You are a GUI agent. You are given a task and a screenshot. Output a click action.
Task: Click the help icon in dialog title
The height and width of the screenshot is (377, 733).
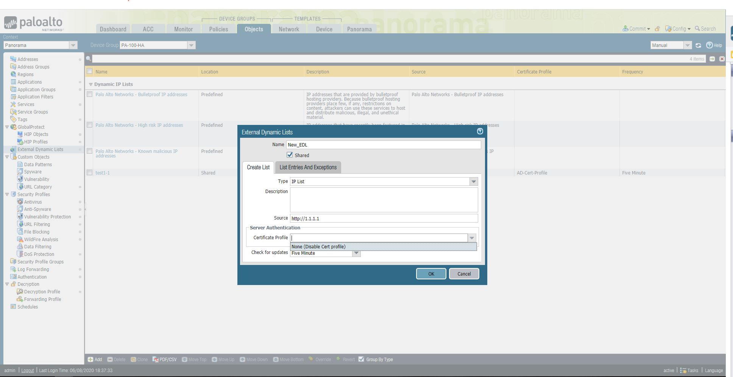click(480, 131)
